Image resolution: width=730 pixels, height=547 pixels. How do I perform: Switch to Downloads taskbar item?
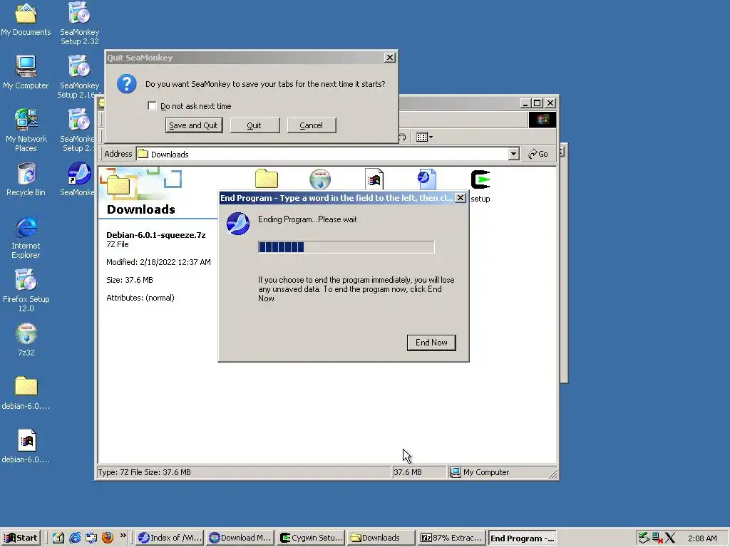(381, 538)
